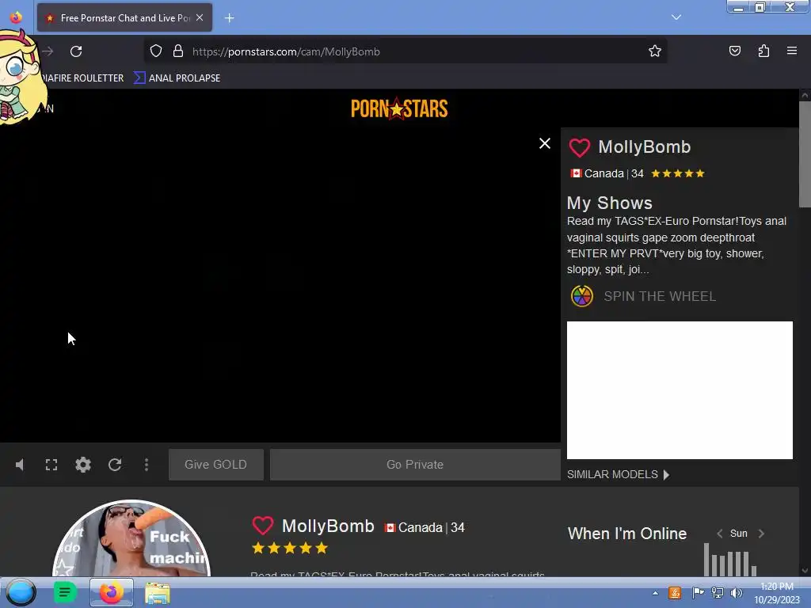The image size is (811, 608).
Task: Open a new tab with the plus button
Action: click(229, 18)
